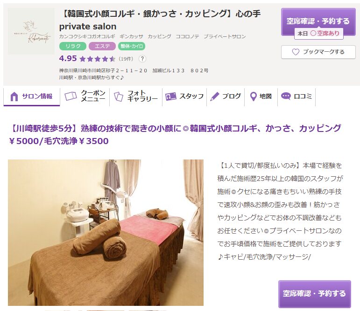The width and height of the screenshot is (360, 311).
Task: Click the photo gallery cards icon
Action: 119,97
